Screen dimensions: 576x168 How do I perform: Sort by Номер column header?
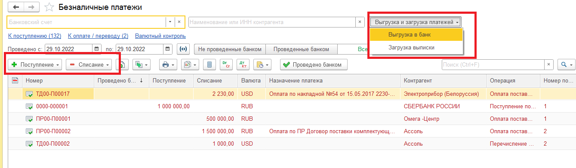[x=58, y=80]
